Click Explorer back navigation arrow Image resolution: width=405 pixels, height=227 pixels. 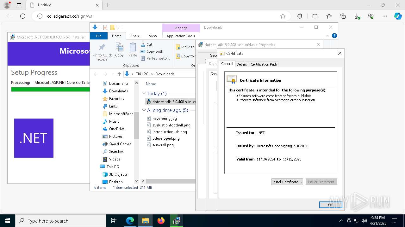pyautogui.click(x=96, y=74)
